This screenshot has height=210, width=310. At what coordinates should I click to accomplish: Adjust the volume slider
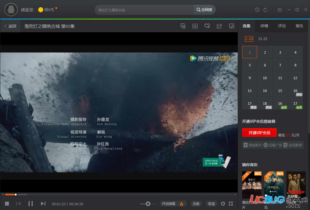tap(148, 204)
